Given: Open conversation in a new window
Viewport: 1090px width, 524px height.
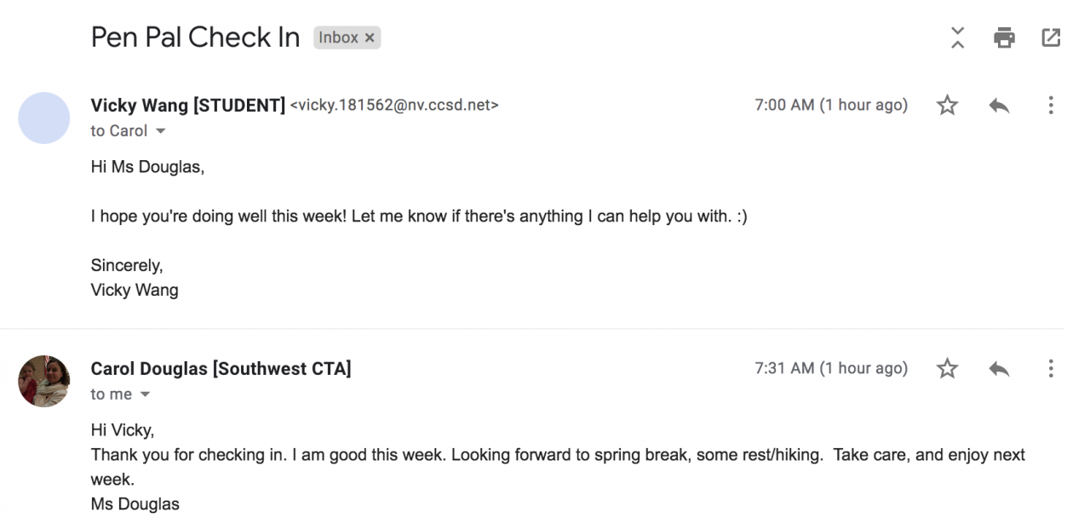Looking at the screenshot, I should (1051, 37).
